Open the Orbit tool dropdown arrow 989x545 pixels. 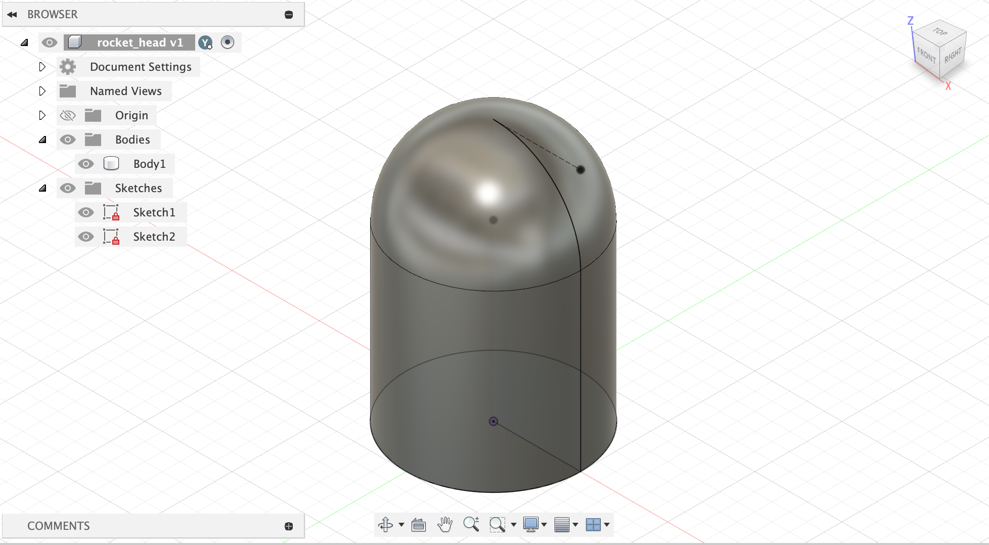(401, 524)
